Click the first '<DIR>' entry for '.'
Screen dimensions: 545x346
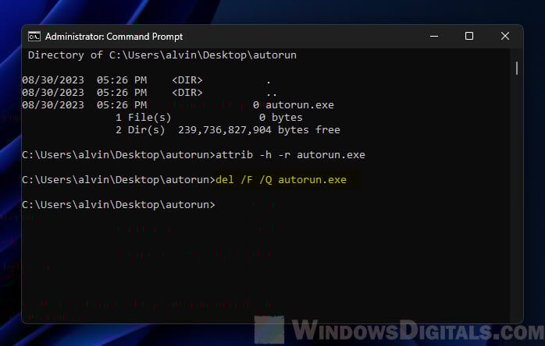(x=187, y=79)
